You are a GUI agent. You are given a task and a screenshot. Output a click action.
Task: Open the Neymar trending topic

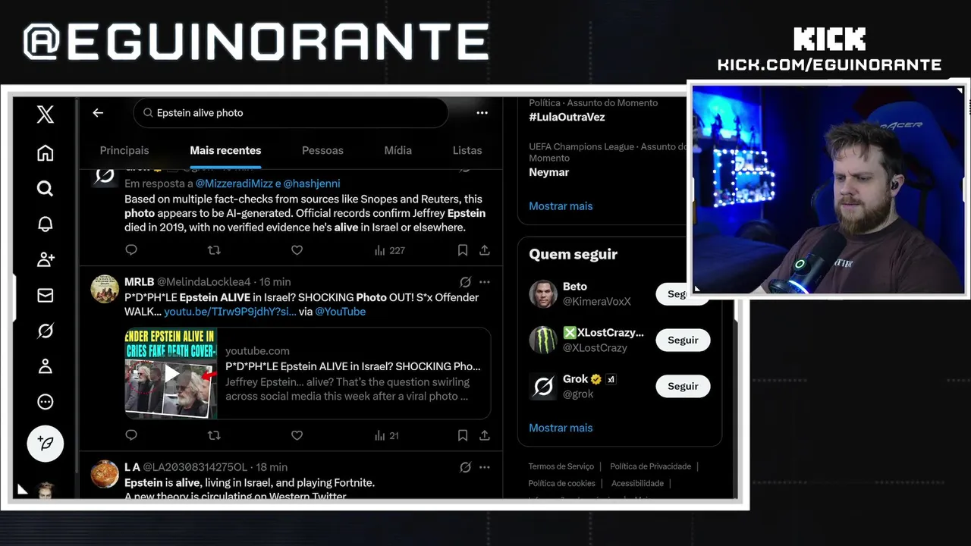(x=548, y=172)
